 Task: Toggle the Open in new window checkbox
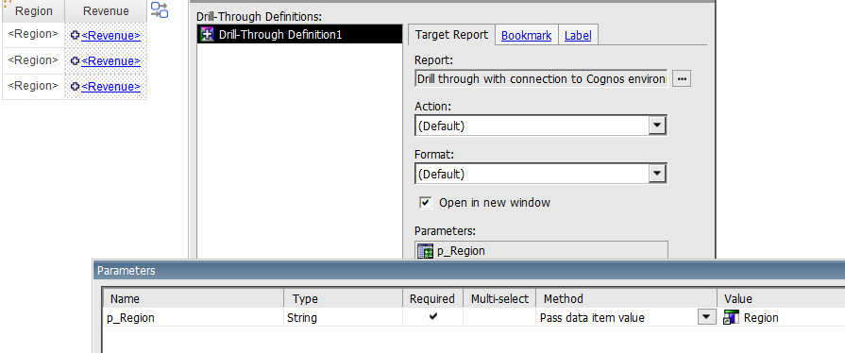coord(426,203)
